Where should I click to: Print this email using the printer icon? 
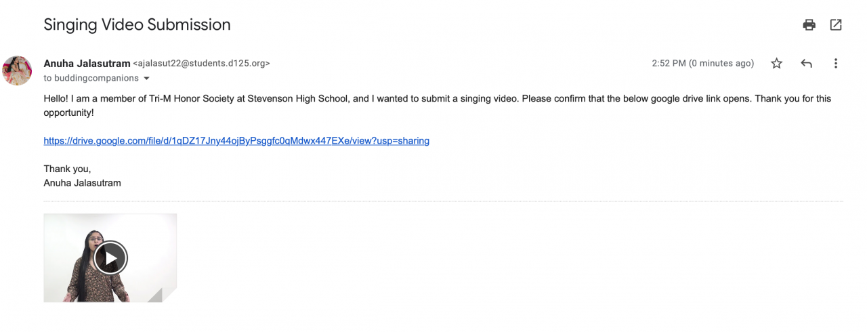pos(809,25)
